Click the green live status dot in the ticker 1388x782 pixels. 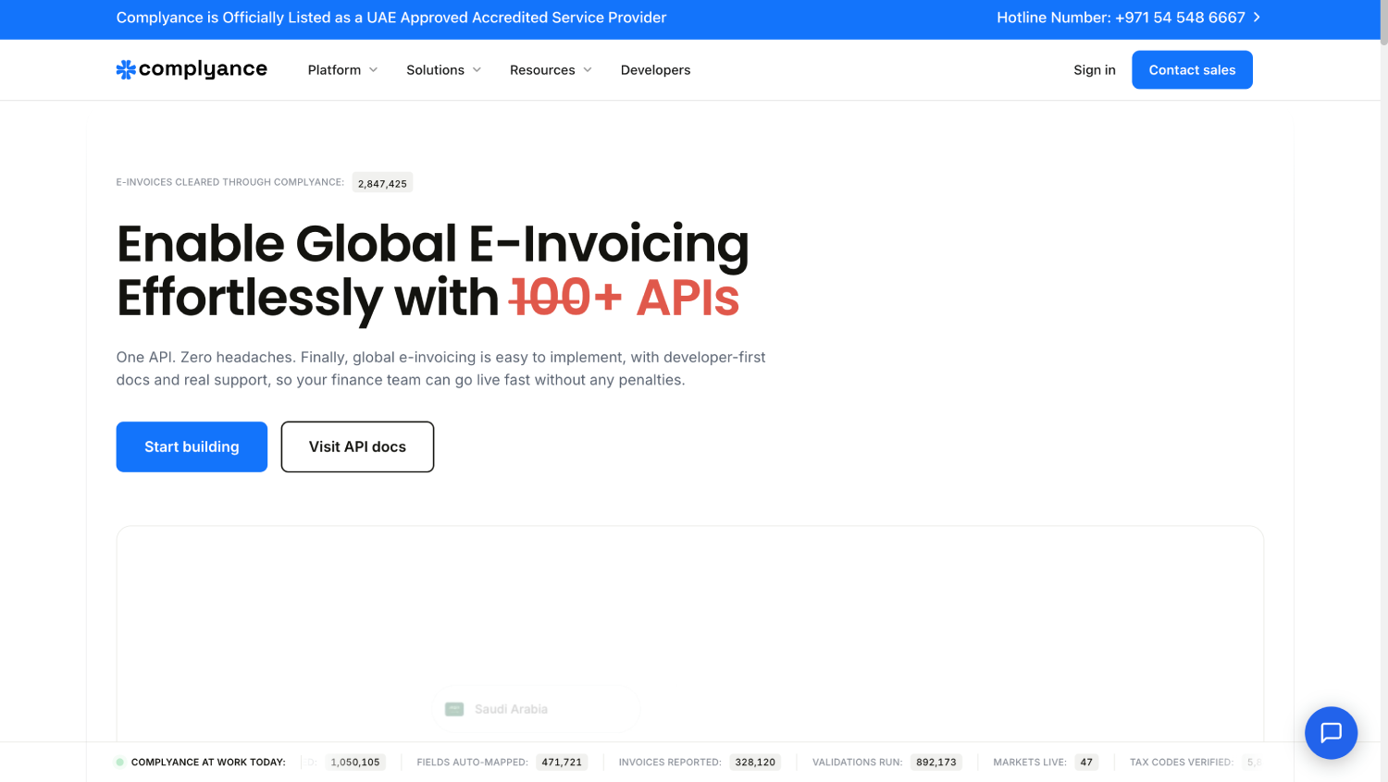coord(120,763)
